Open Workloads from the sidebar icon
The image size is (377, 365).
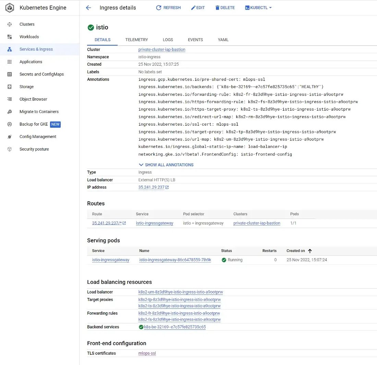click(10, 37)
